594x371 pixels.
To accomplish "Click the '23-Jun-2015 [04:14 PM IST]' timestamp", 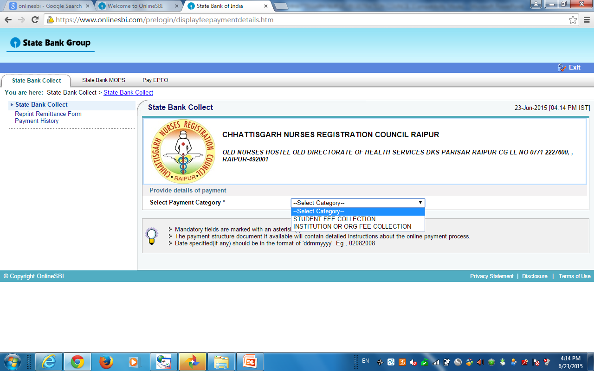I will tap(552, 108).
